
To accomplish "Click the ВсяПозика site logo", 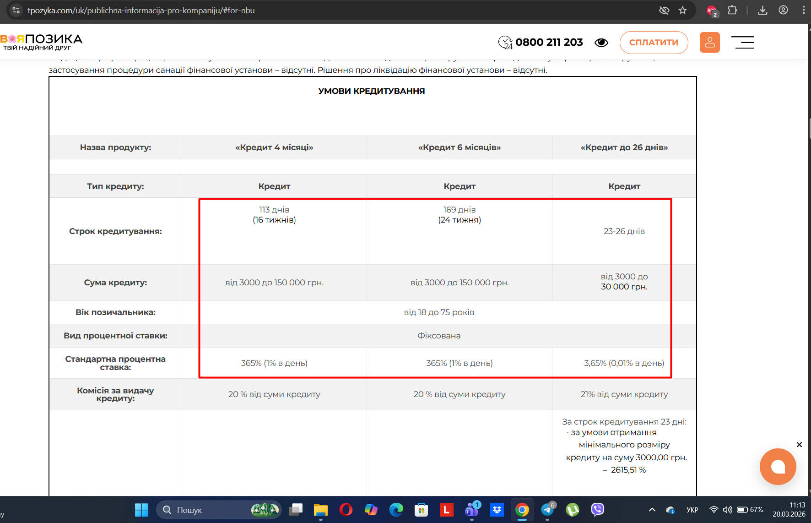I will (41, 42).
